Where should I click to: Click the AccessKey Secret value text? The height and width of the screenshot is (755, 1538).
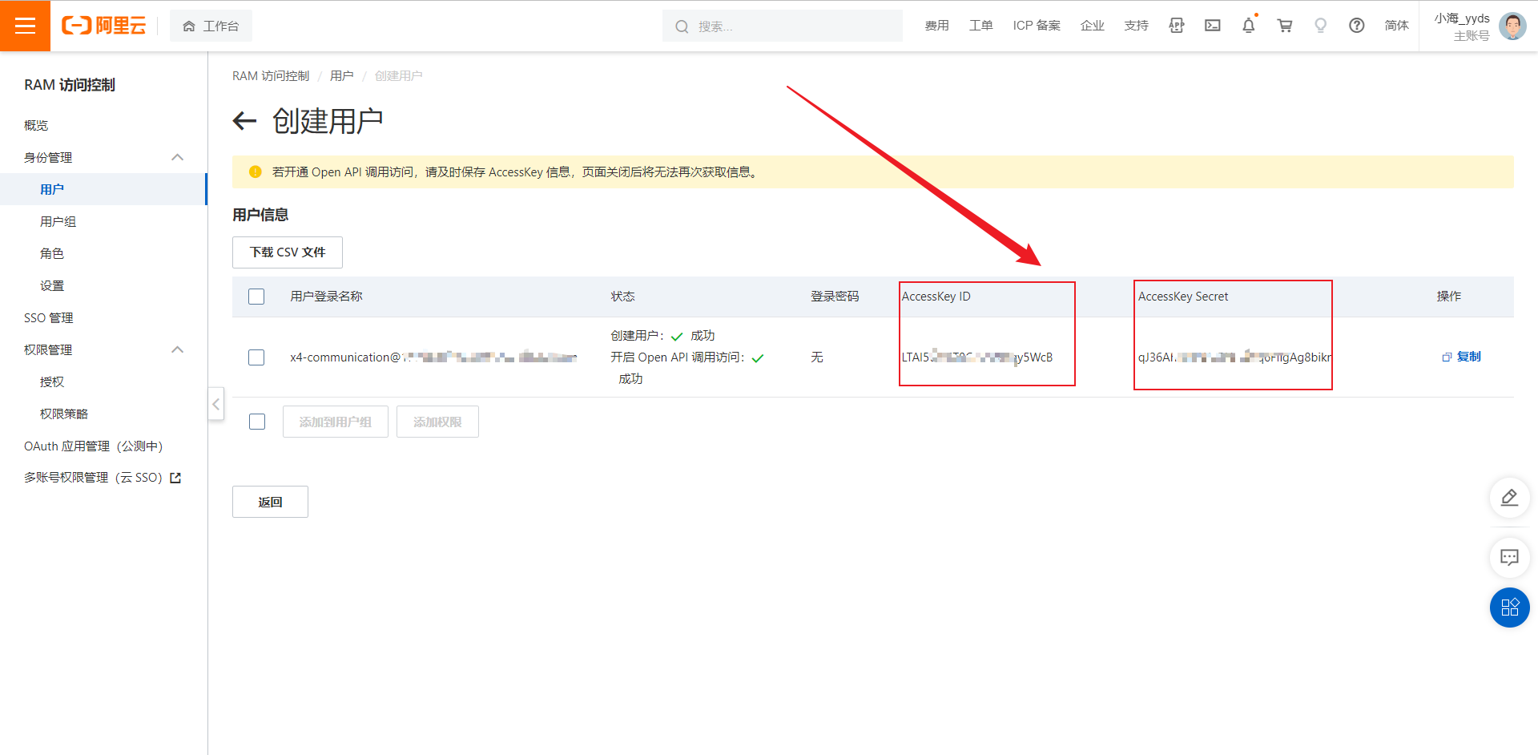[1234, 357]
